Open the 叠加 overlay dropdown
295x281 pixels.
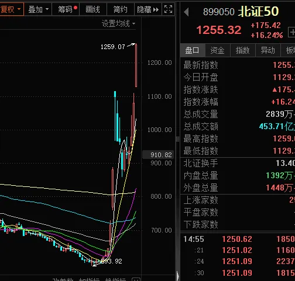pos(38,9)
